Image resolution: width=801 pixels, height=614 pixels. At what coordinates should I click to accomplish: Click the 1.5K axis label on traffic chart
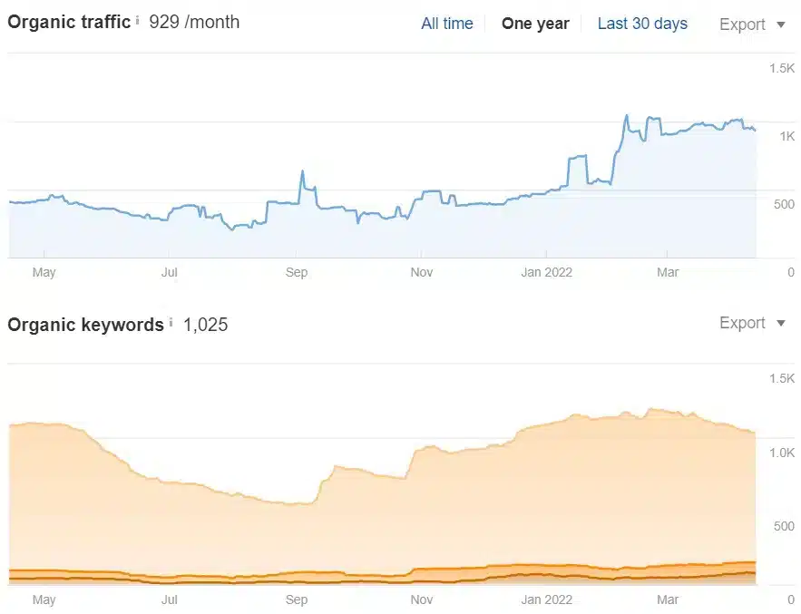pyautogui.click(x=781, y=68)
